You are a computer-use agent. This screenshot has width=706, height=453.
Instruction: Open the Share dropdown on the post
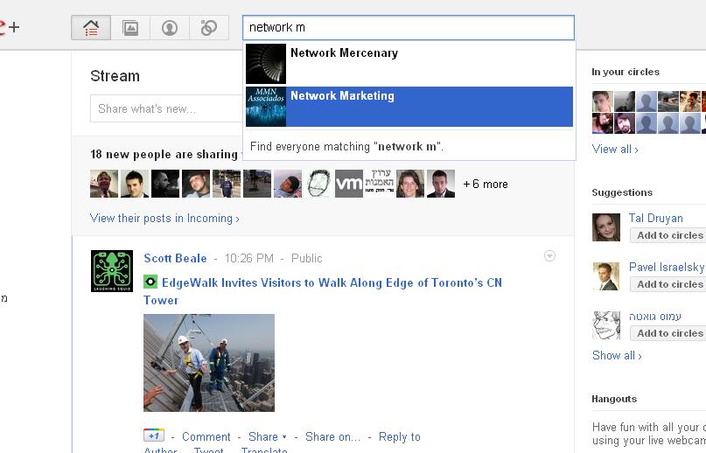pyautogui.click(x=268, y=436)
